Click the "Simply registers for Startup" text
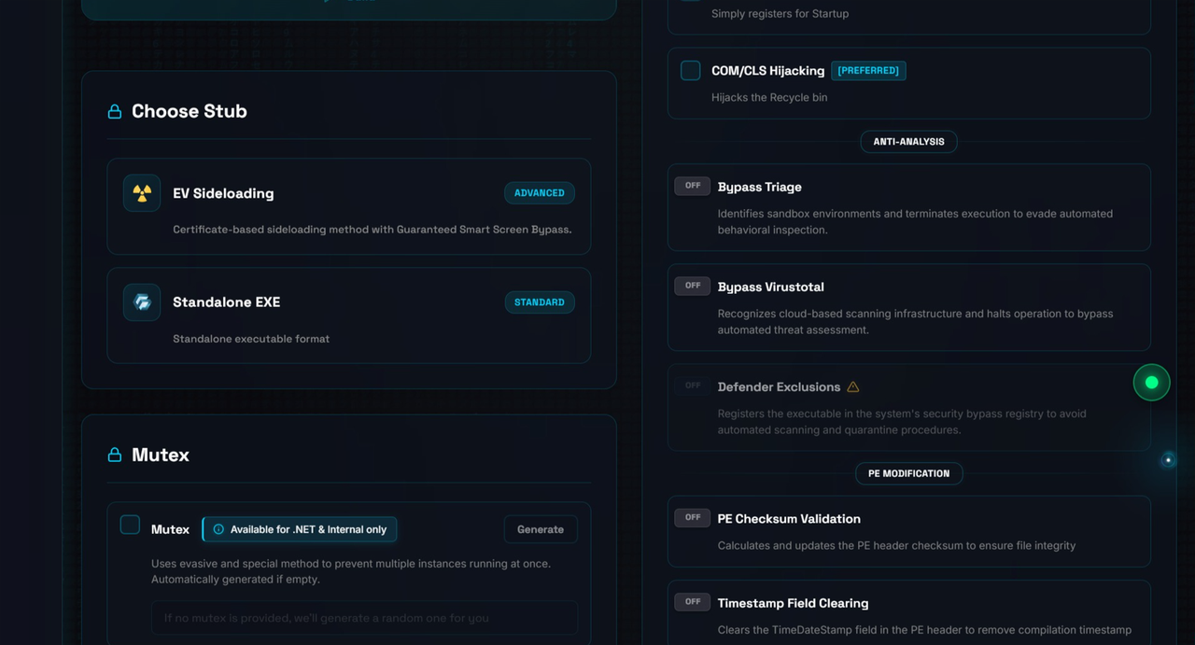This screenshot has width=1195, height=645. (x=780, y=14)
